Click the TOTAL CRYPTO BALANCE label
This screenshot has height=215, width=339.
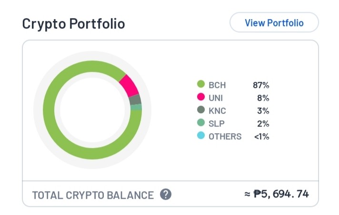point(93,195)
